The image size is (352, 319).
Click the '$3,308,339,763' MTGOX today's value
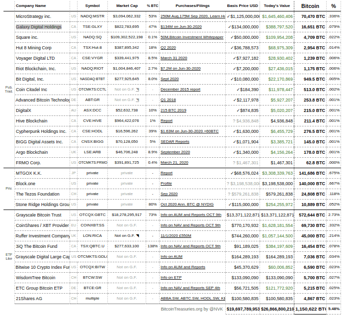point(277,173)
